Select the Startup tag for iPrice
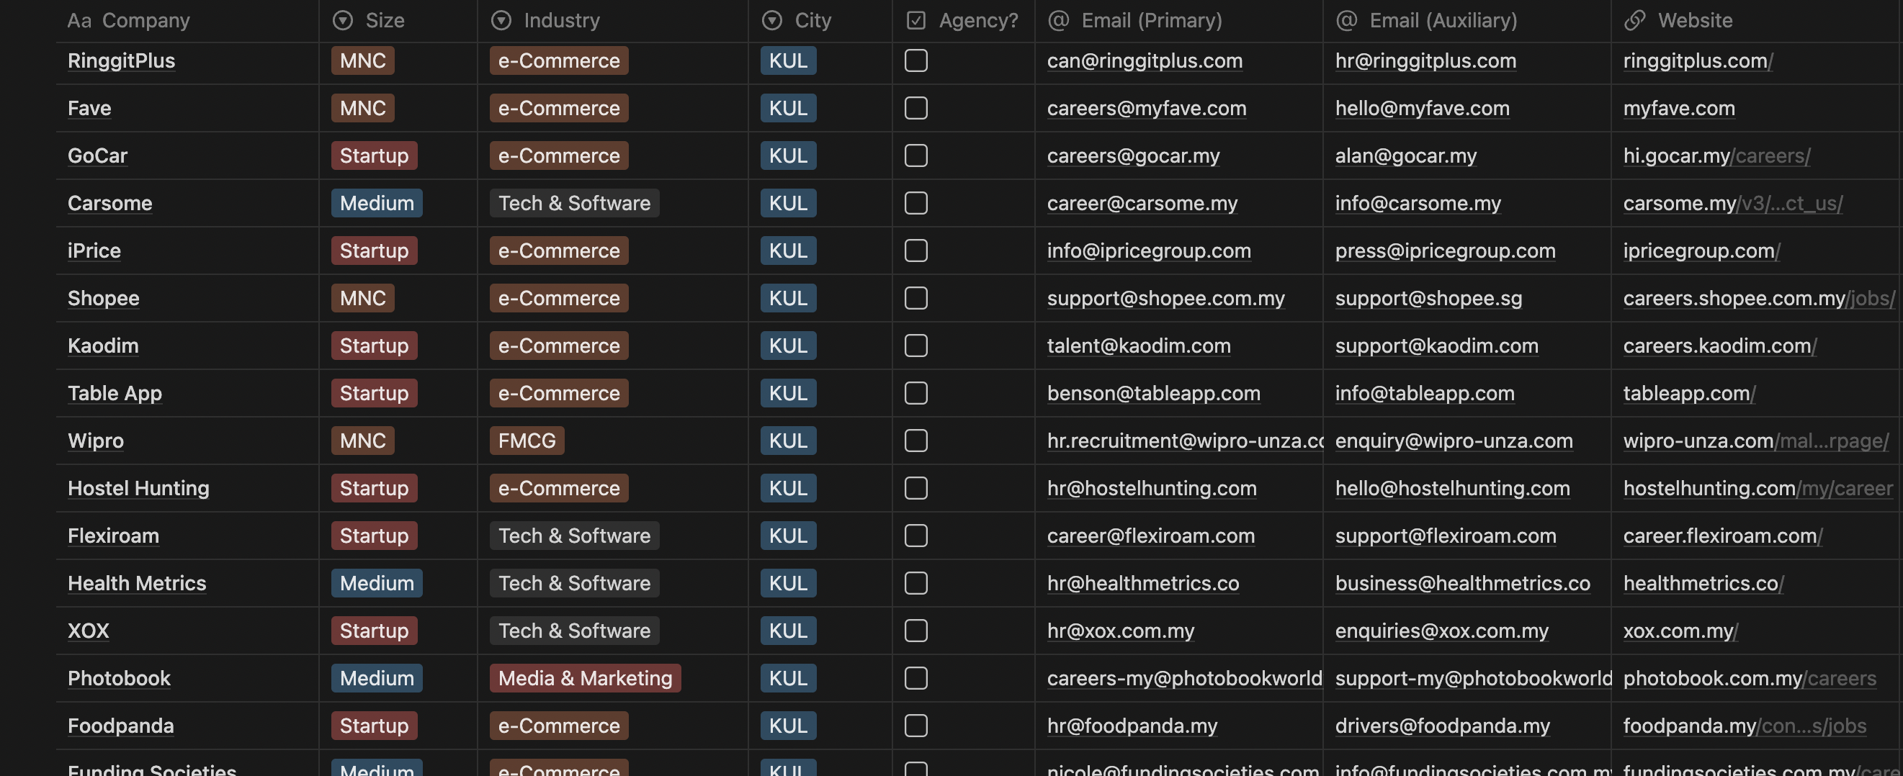The width and height of the screenshot is (1903, 776). [375, 251]
